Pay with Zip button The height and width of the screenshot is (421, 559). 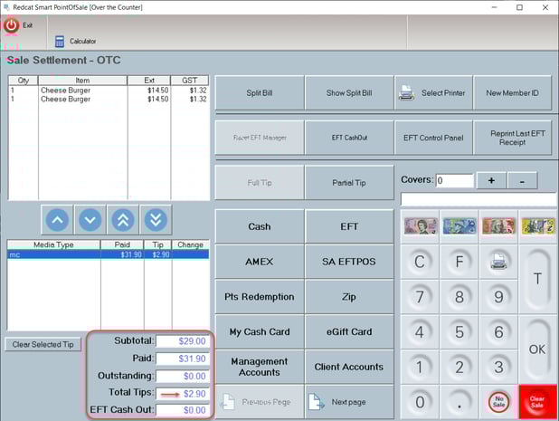point(349,297)
